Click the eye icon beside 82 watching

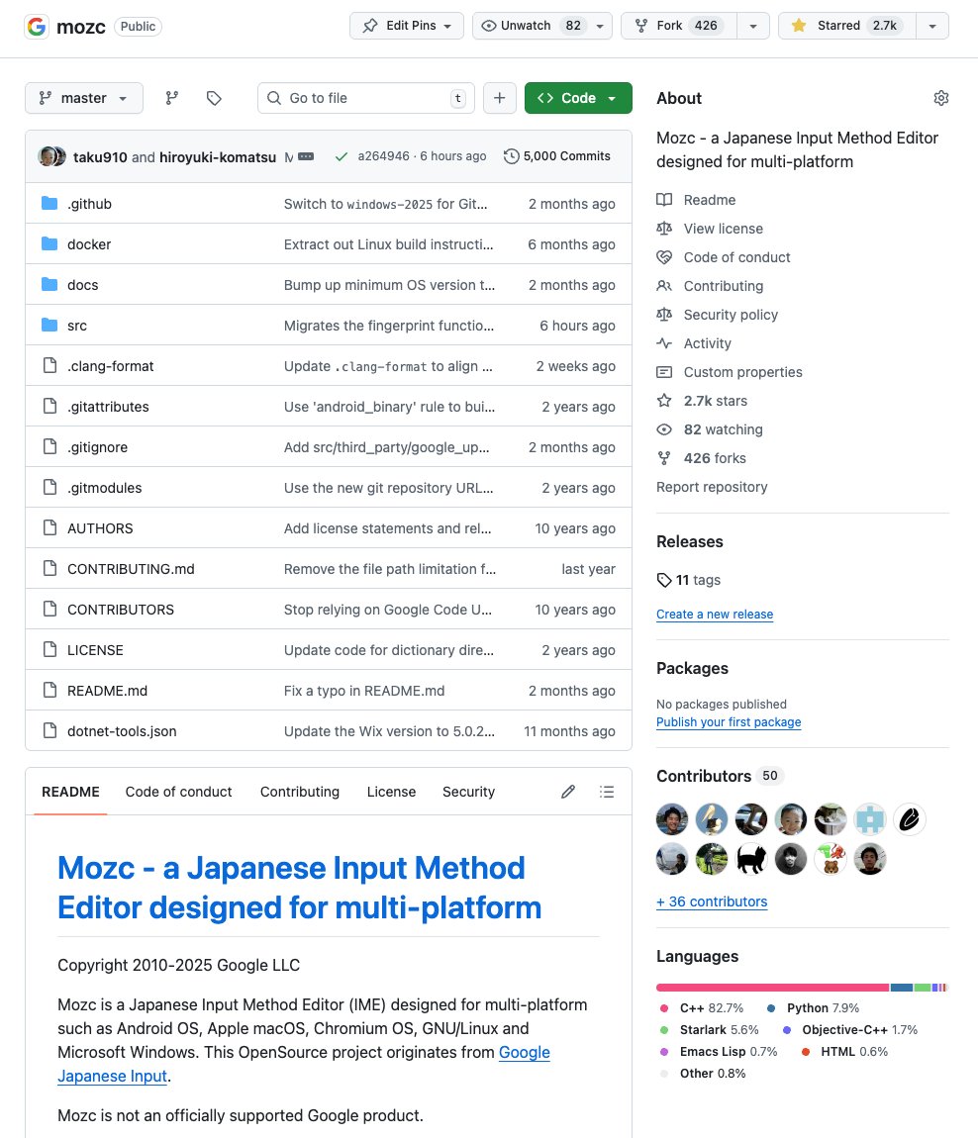tap(664, 429)
